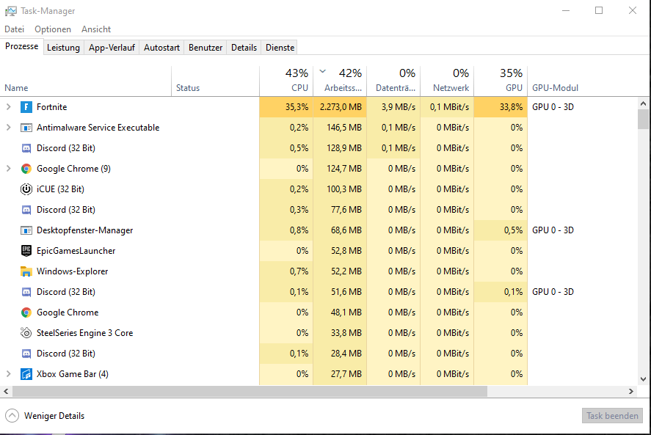Click the iCUE (32 Bit) icon
The width and height of the screenshot is (651, 435).
pyautogui.click(x=26, y=189)
